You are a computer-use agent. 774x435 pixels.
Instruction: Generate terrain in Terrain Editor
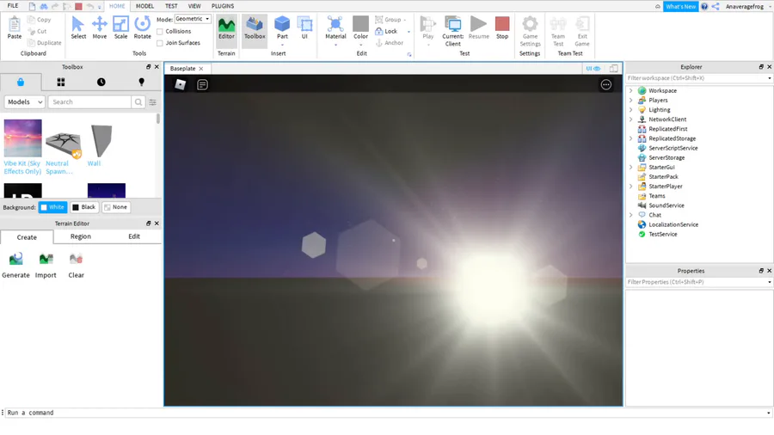[x=15, y=266]
